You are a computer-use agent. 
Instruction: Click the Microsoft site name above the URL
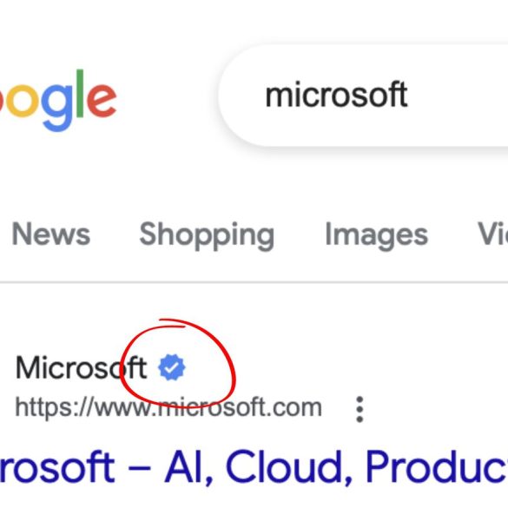[82, 367]
